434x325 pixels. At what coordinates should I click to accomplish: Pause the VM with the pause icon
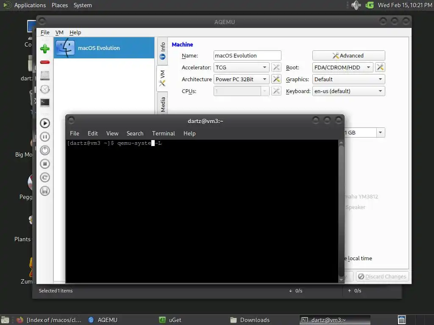point(45,137)
